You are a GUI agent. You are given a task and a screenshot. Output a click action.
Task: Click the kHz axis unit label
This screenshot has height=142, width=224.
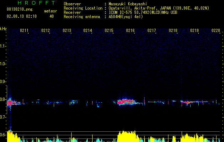(x=3, y=29)
